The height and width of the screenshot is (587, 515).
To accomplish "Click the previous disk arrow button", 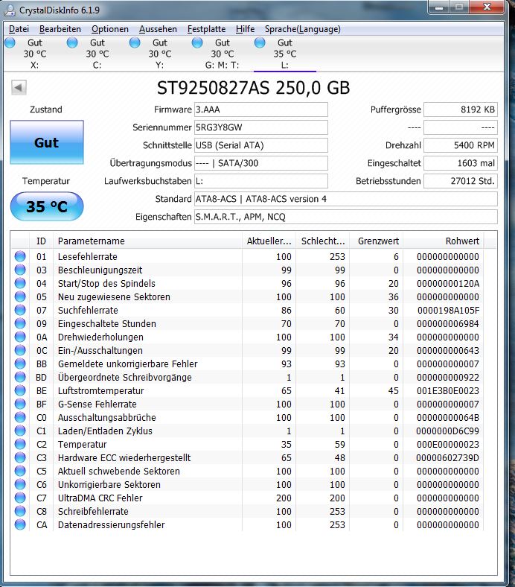I will (x=19, y=88).
